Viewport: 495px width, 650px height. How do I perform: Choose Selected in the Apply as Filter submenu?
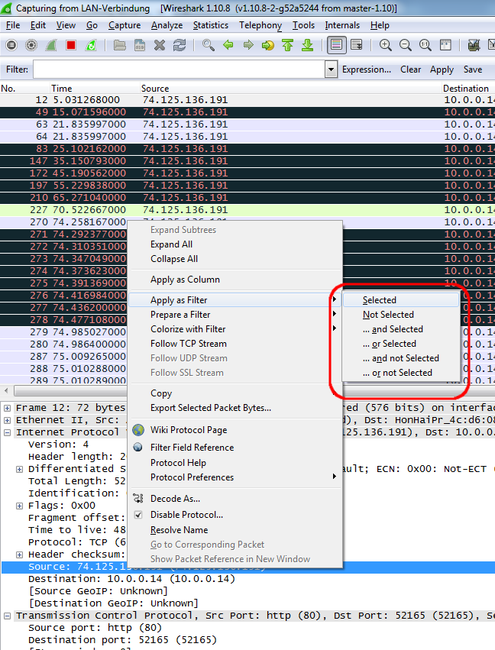[379, 300]
